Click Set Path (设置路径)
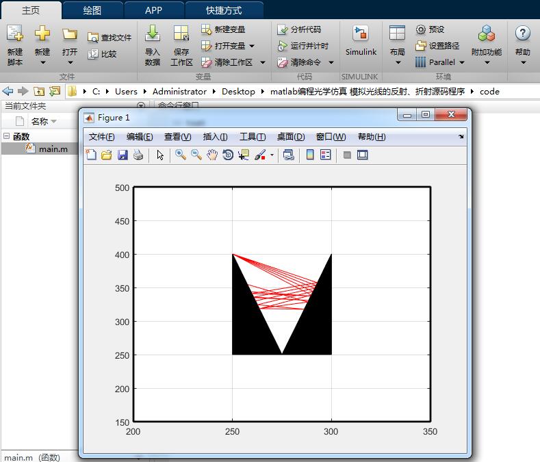Viewport: 540px width, 462px height. tap(437, 46)
